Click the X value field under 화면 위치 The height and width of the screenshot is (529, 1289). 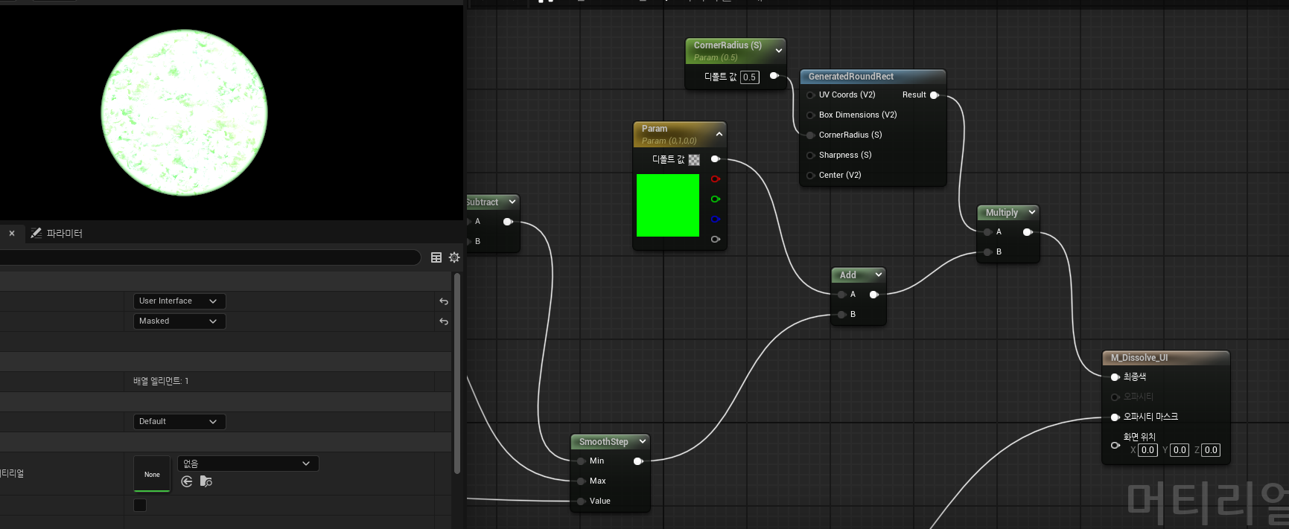tap(1148, 450)
